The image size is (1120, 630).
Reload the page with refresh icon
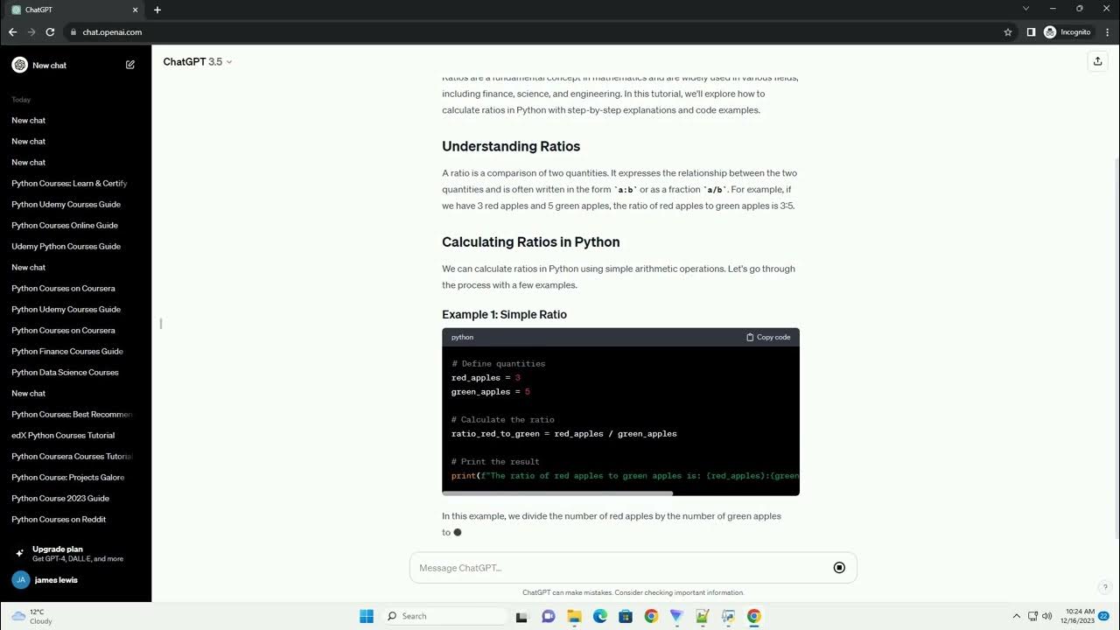coord(50,31)
